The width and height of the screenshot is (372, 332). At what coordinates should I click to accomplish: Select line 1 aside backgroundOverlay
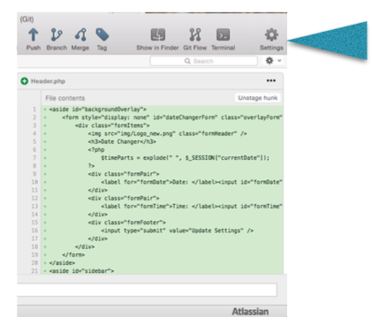pyautogui.click(x=98, y=109)
